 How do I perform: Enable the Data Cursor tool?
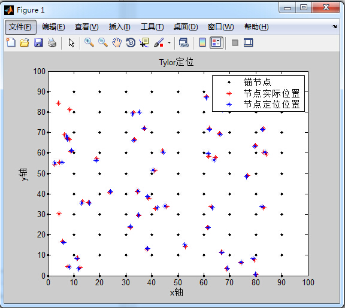click(144, 42)
